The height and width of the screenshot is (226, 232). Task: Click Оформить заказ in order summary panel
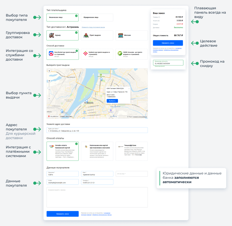(x=168, y=43)
